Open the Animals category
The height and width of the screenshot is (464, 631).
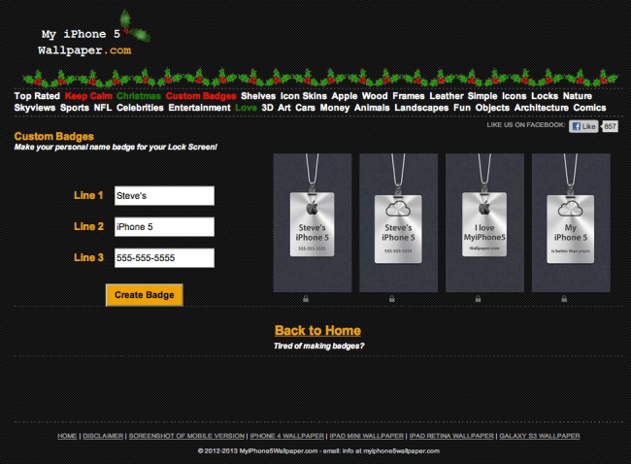tap(372, 108)
